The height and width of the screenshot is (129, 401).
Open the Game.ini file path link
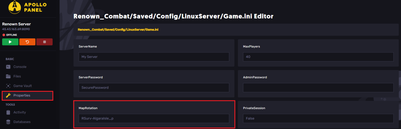click(x=118, y=30)
